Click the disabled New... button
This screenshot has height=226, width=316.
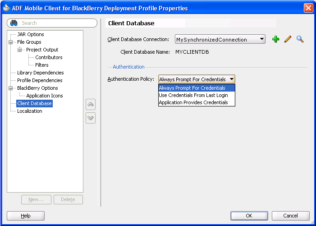click(x=36, y=199)
